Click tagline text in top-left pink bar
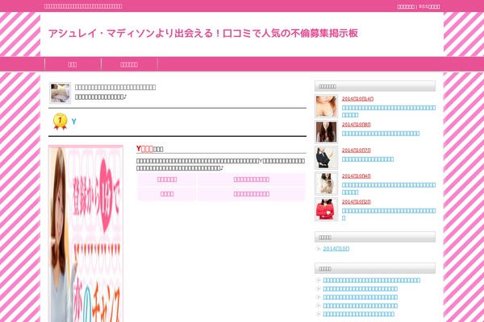The image size is (484, 322). click(83, 6)
